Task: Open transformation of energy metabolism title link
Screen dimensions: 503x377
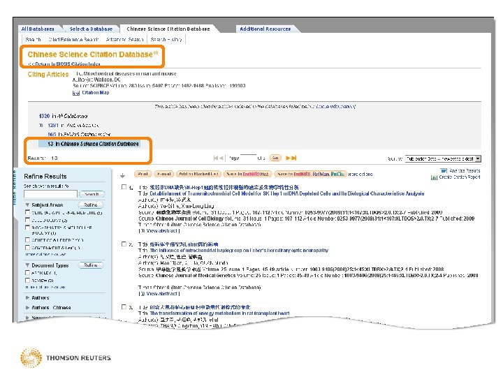Action: pyautogui.click(x=219, y=313)
